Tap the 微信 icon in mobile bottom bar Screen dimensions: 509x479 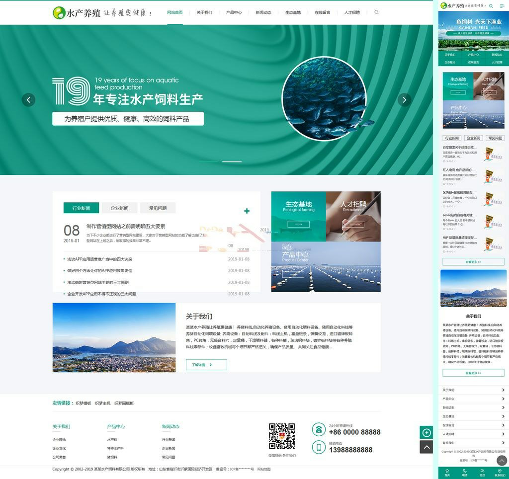(482, 473)
